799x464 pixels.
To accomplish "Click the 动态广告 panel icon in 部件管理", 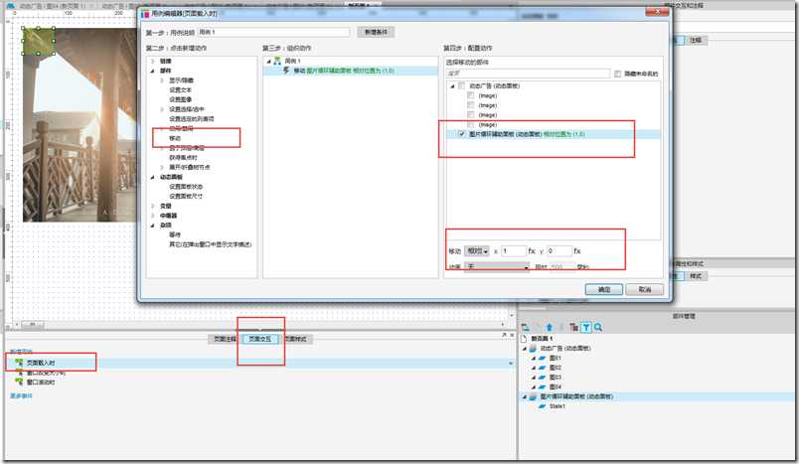I will point(533,349).
